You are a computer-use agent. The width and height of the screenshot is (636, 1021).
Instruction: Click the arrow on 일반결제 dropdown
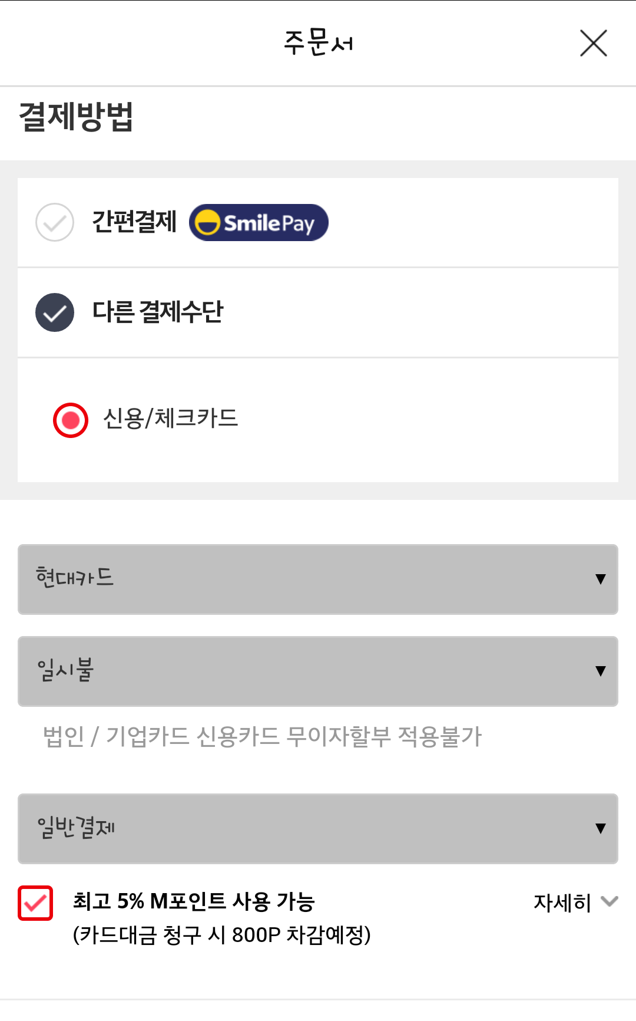pyautogui.click(x=600, y=828)
